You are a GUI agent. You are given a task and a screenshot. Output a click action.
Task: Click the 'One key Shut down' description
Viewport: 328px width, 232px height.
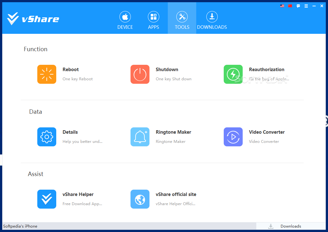point(173,79)
